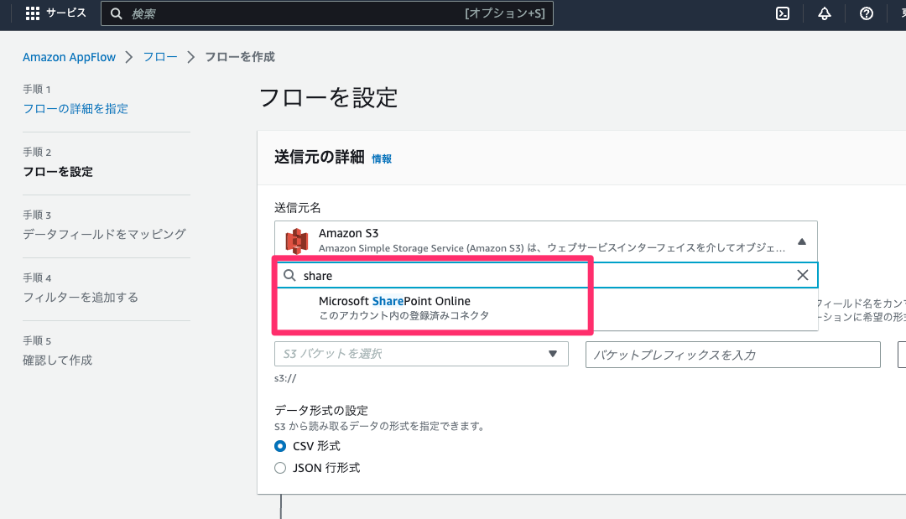906x519 pixels.
Task: Click step 2 フローを設定 text
Action: pos(58,171)
